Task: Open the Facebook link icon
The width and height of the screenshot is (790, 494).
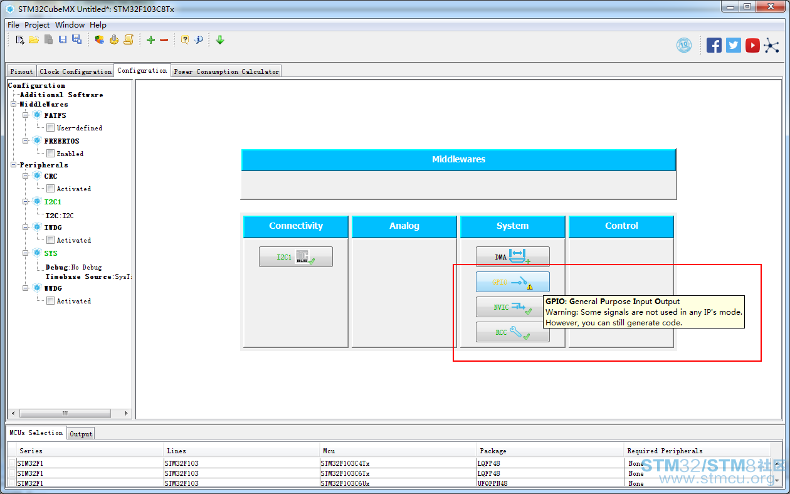Action: (714, 45)
